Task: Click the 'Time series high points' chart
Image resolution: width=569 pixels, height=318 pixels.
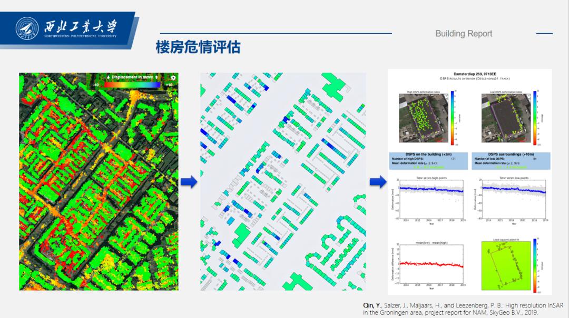Action: point(431,199)
